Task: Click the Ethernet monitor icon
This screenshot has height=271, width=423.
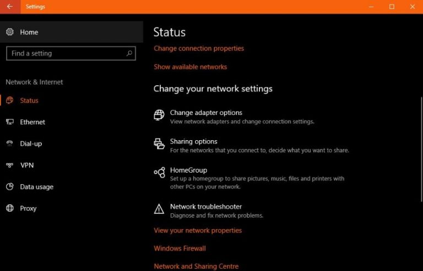Action: point(10,122)
